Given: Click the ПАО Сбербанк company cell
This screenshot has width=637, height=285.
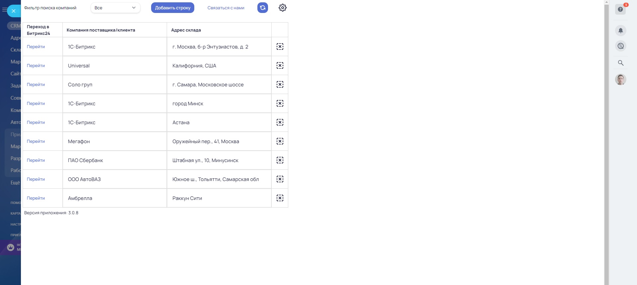Looking at the screenshot, I should [115, 160].
